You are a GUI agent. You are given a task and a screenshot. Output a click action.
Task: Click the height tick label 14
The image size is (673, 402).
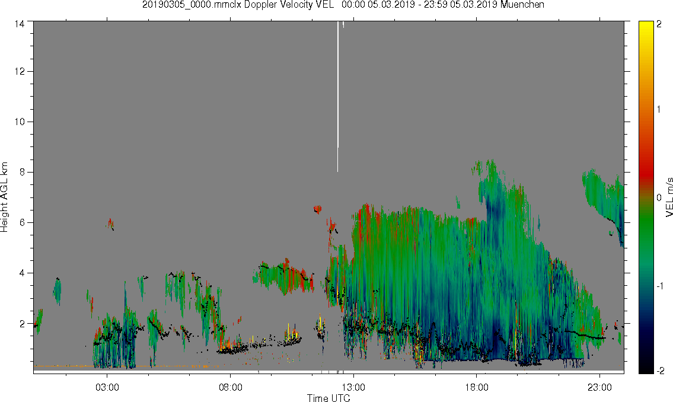coord(19,24)
